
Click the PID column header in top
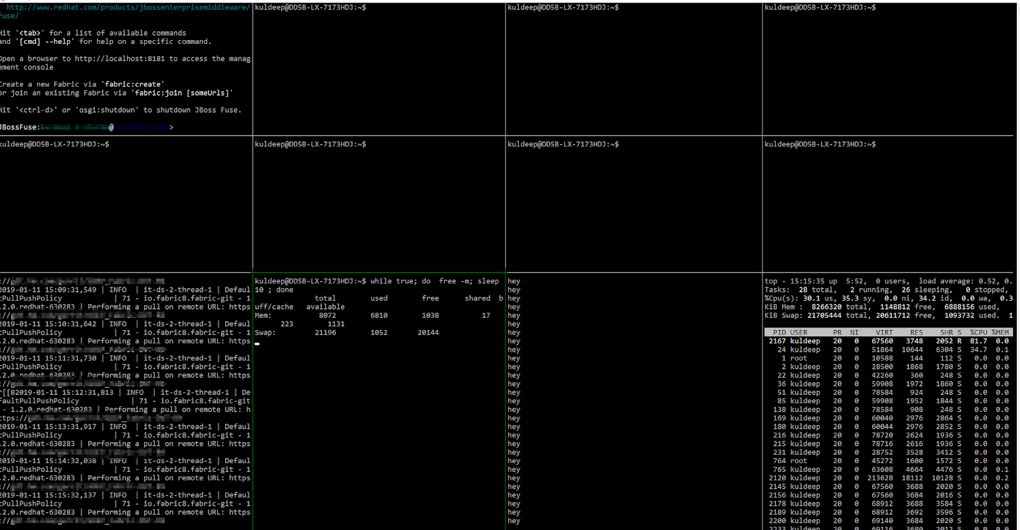[x=779, y=333]
